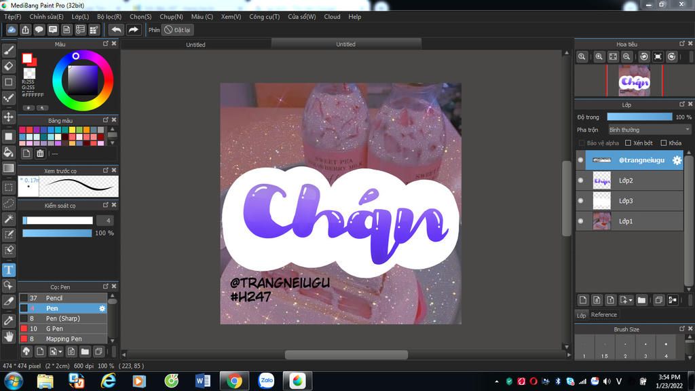Select the Magic Wand tool
Viewport: 695px width, 391px height.
(x=8, y=219)
